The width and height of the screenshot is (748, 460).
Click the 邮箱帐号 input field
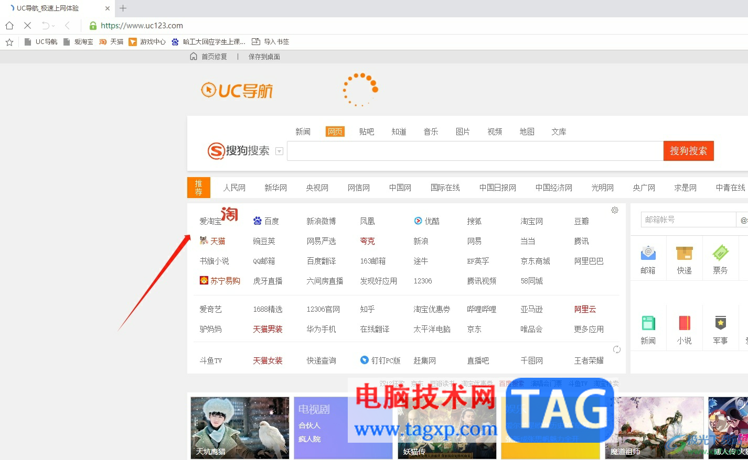point(688,220)
